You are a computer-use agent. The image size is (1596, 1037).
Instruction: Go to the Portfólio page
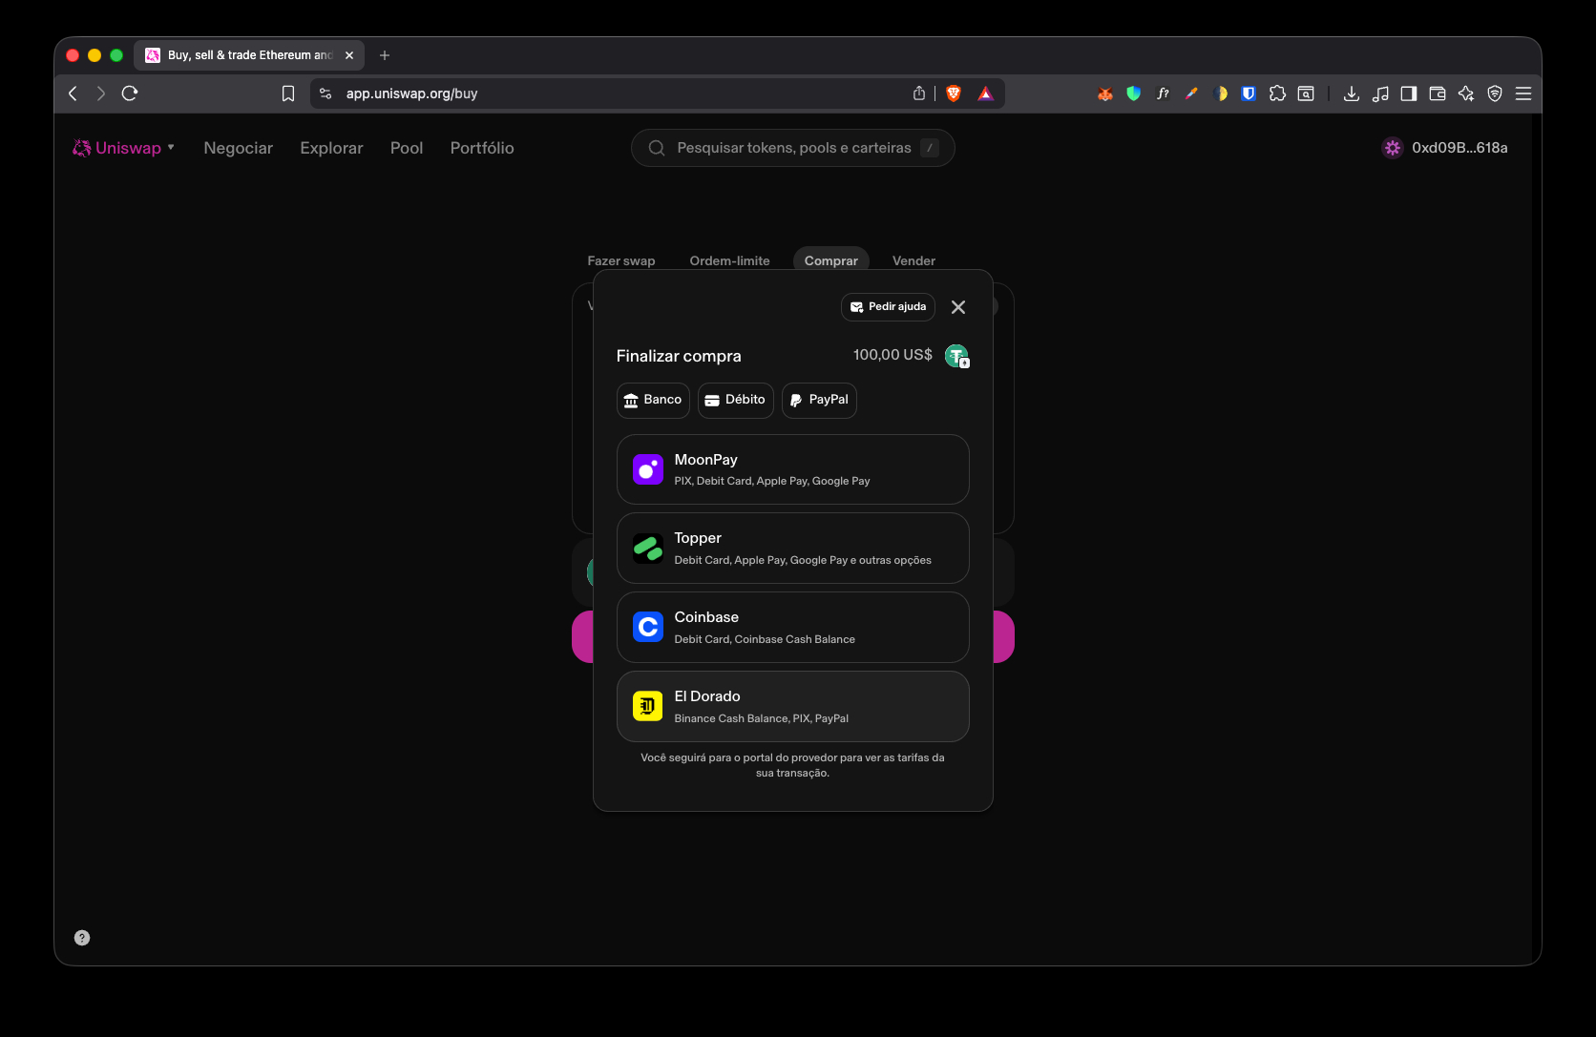pos(482,148)
